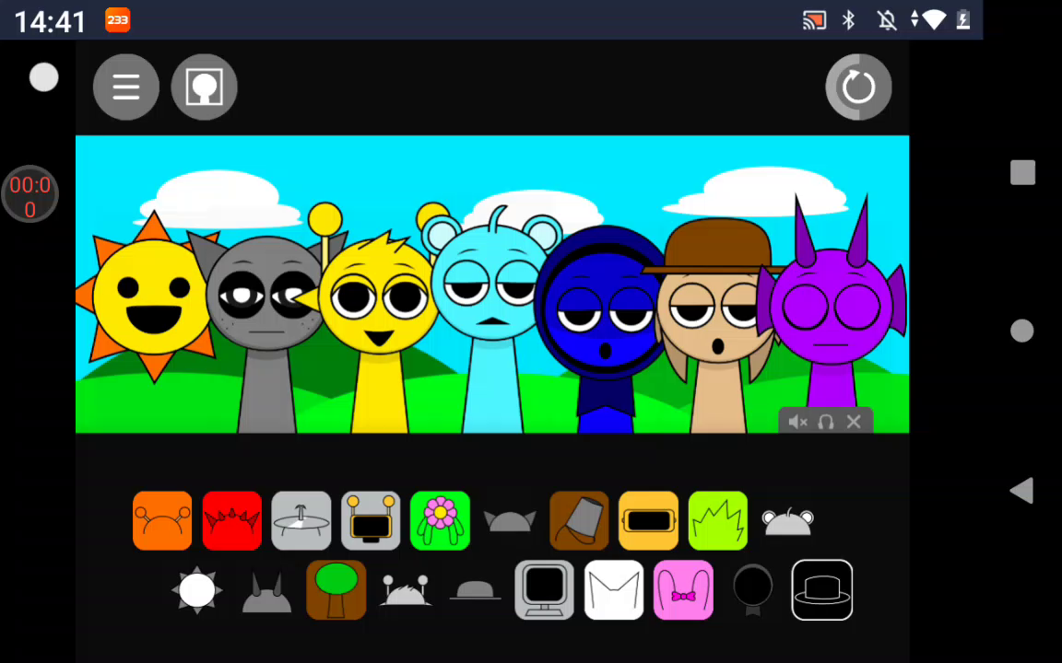Select the white cat ears icon
The image size is (1062, 663).
[614, 590]
